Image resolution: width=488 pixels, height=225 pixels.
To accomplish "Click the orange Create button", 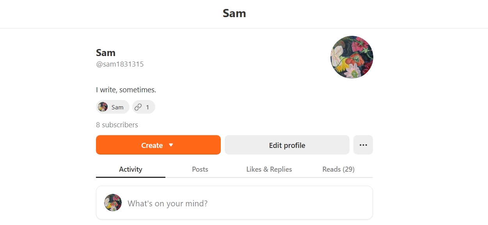I will tap(158, 145).
